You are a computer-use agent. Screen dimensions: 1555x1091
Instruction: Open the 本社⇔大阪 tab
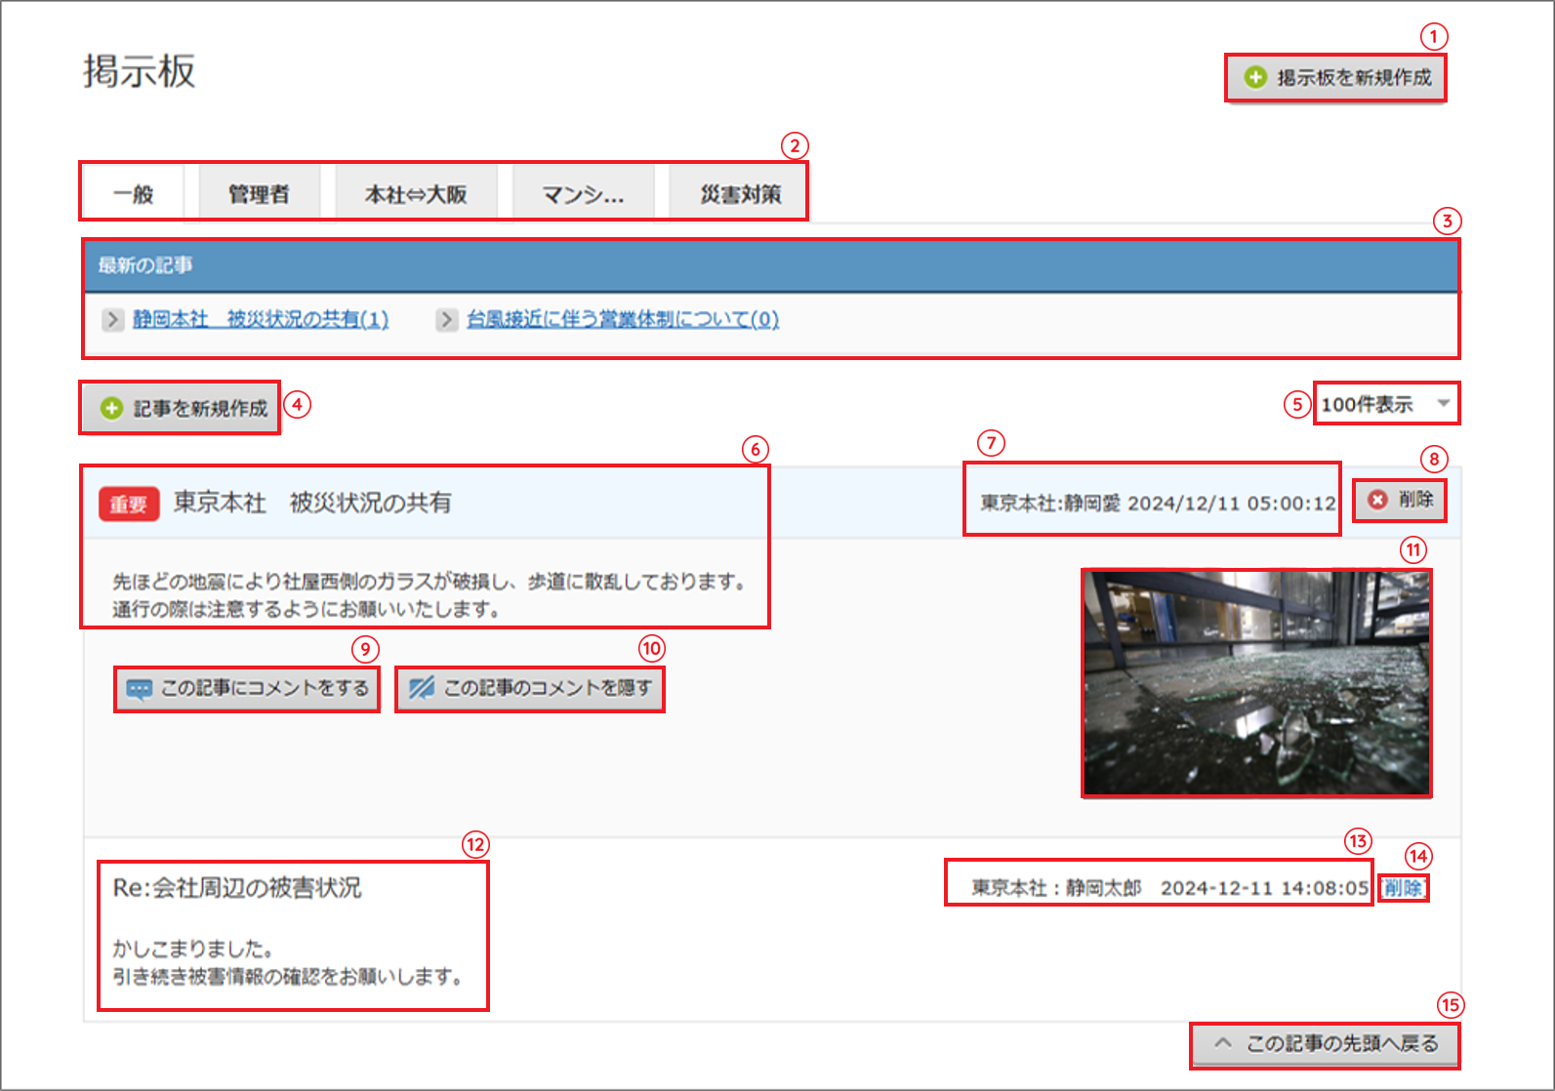[x=416, y=194]
